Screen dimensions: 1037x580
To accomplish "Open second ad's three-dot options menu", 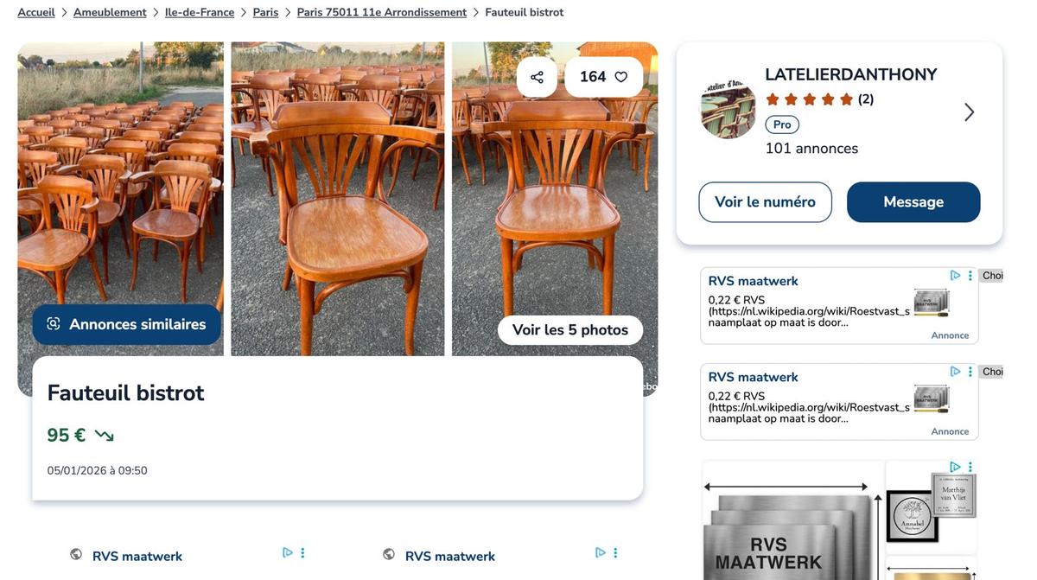I will 970,372.
